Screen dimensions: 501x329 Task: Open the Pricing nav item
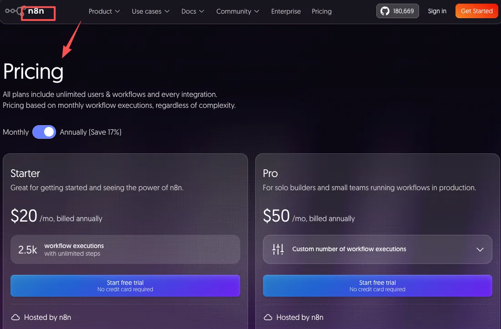pos(321,11)
